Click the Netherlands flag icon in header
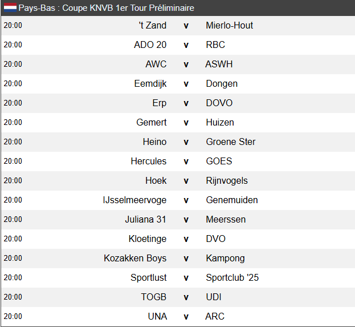355x327 pixels. coord(10,8)
